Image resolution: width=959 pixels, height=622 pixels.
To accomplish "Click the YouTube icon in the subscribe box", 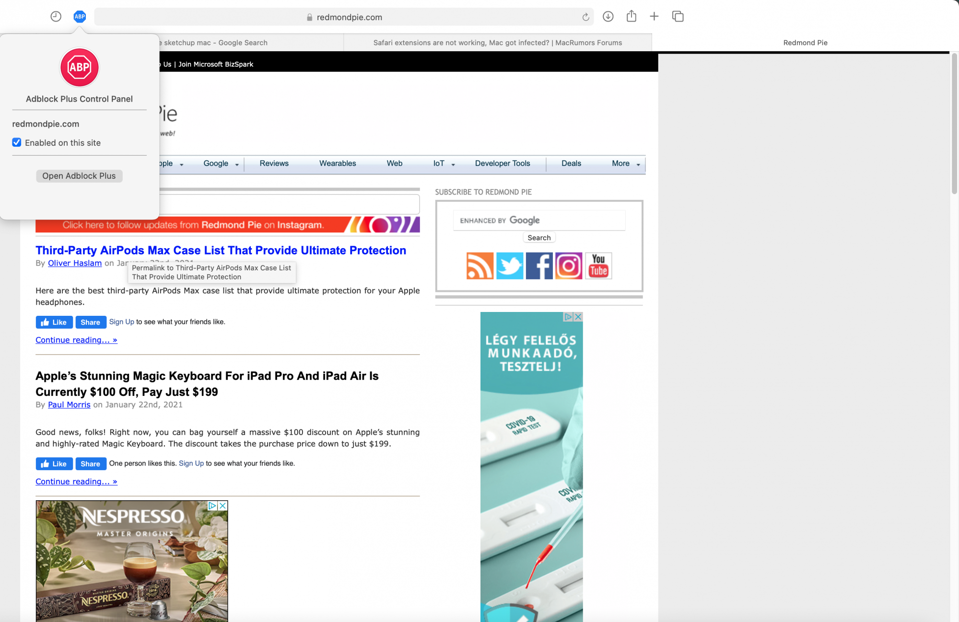I will click(x=598, y=266).
